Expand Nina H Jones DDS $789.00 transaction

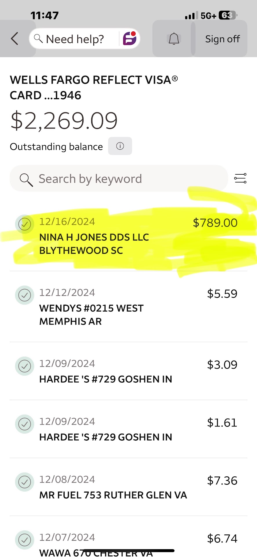[x=127, y=236]
